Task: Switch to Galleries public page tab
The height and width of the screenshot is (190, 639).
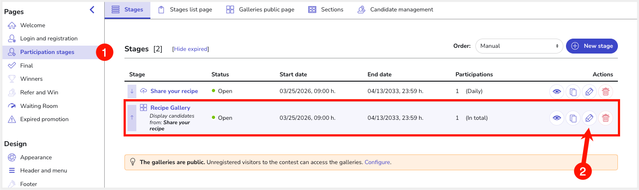Action: pos(260,10)
